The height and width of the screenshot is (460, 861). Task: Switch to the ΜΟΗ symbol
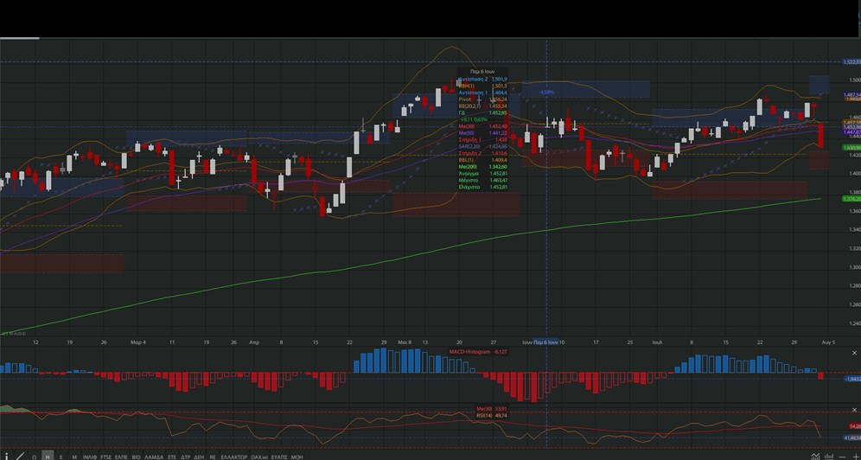click(297, 457)
